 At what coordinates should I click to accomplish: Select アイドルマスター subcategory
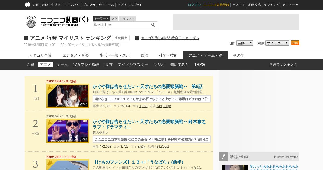(133, 64)
